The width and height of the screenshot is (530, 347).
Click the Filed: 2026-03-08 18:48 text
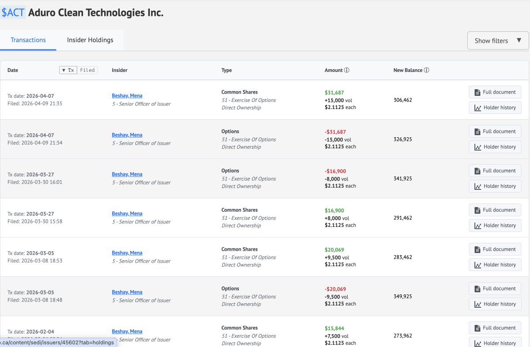click(35, 300)
